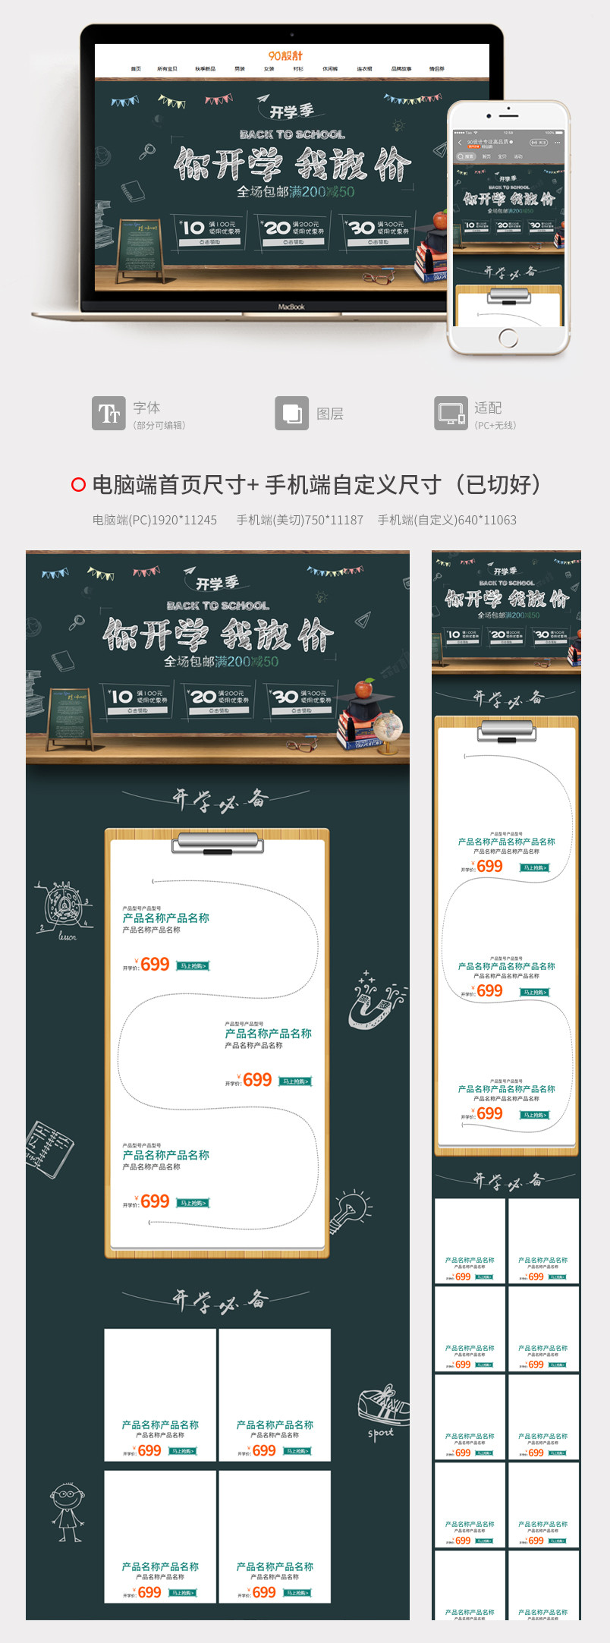Claim the ¥10 coupon in the laptop mockup
The height and width of the screenshot is (1643, 610).
tap(209, 242)
